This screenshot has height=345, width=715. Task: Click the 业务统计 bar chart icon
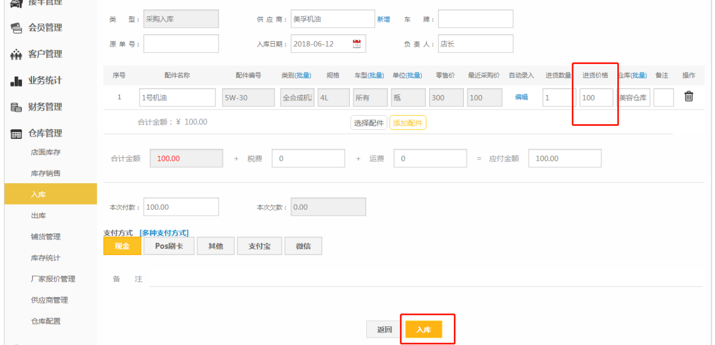17,81
